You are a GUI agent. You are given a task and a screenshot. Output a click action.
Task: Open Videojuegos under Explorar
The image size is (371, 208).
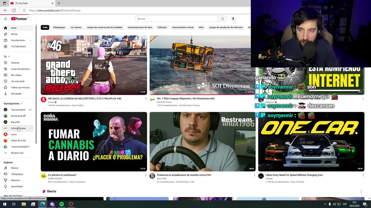18,174
